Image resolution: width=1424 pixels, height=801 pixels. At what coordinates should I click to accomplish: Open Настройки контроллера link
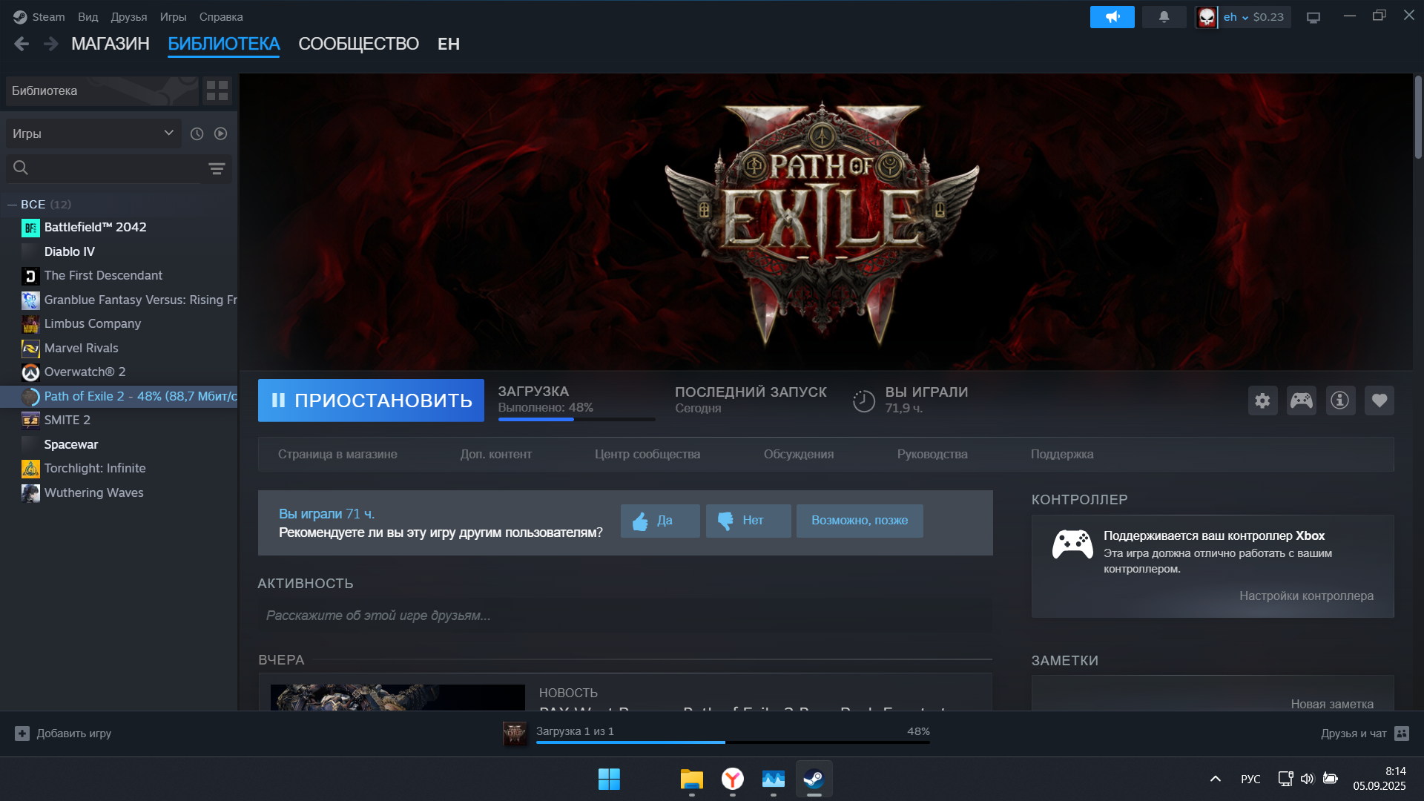tap(1306, 596)
